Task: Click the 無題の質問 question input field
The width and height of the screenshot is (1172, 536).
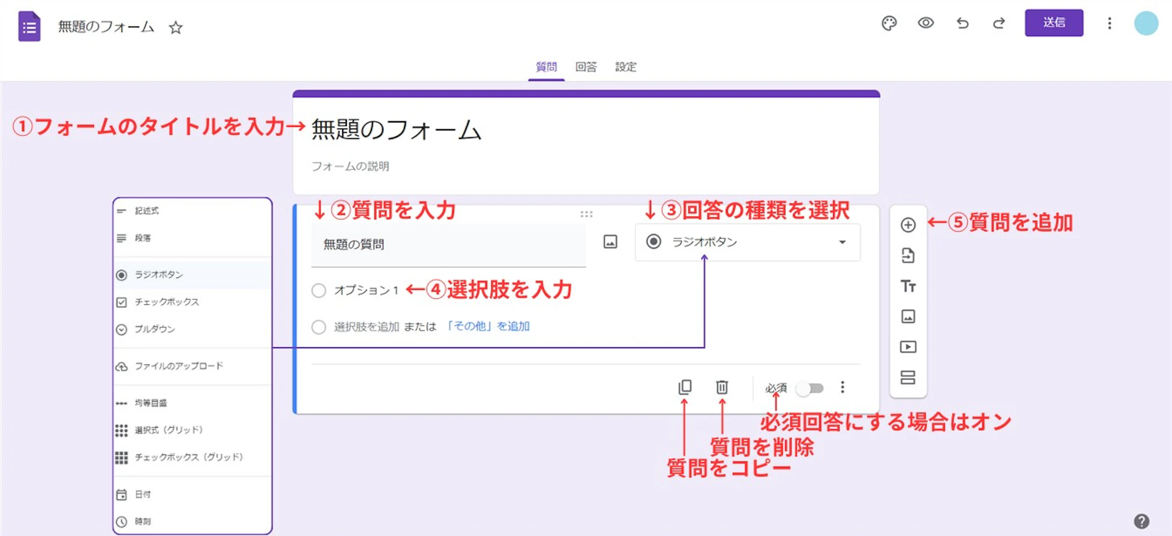Action: [x=448, y=245]
